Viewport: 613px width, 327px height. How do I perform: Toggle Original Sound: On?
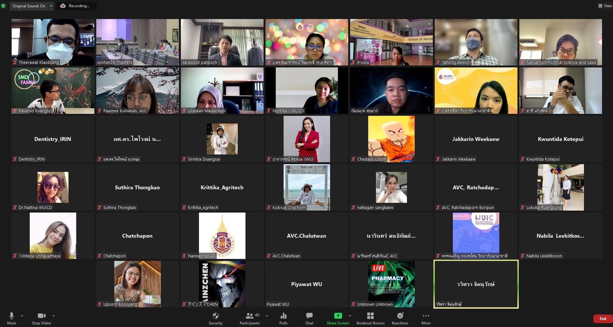click(29, 6)
